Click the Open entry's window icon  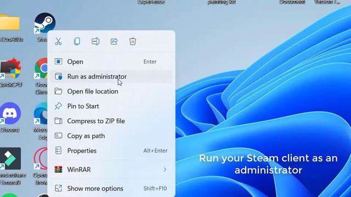[58, 61]
